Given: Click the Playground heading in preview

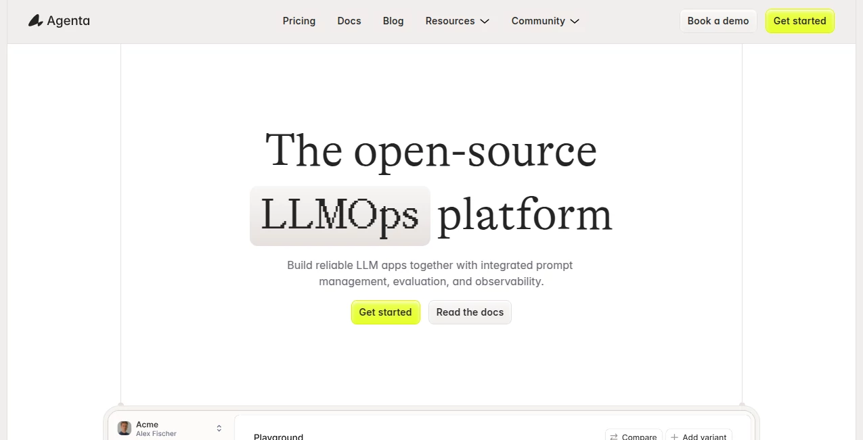Looking at the screenshot, I should 278,437.
